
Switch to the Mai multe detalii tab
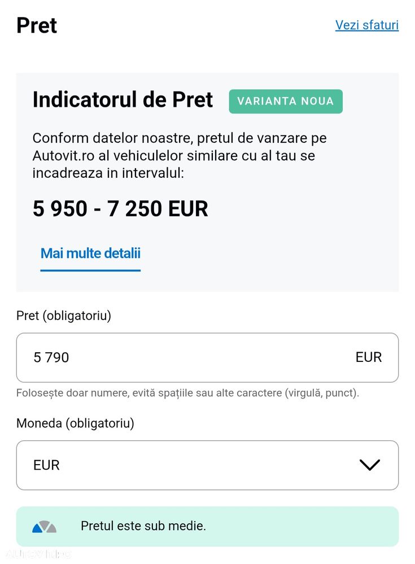90,253
